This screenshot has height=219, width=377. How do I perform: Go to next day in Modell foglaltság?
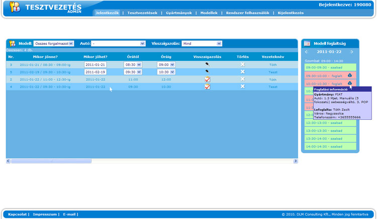point(351,52)
